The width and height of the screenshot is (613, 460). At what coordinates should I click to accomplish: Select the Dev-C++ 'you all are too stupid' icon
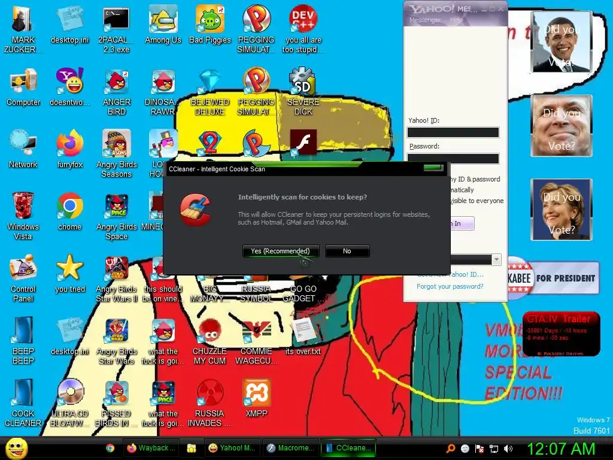pos(304,29)
